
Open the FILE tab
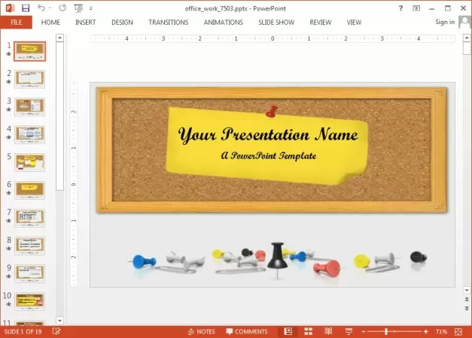(16, 23)
